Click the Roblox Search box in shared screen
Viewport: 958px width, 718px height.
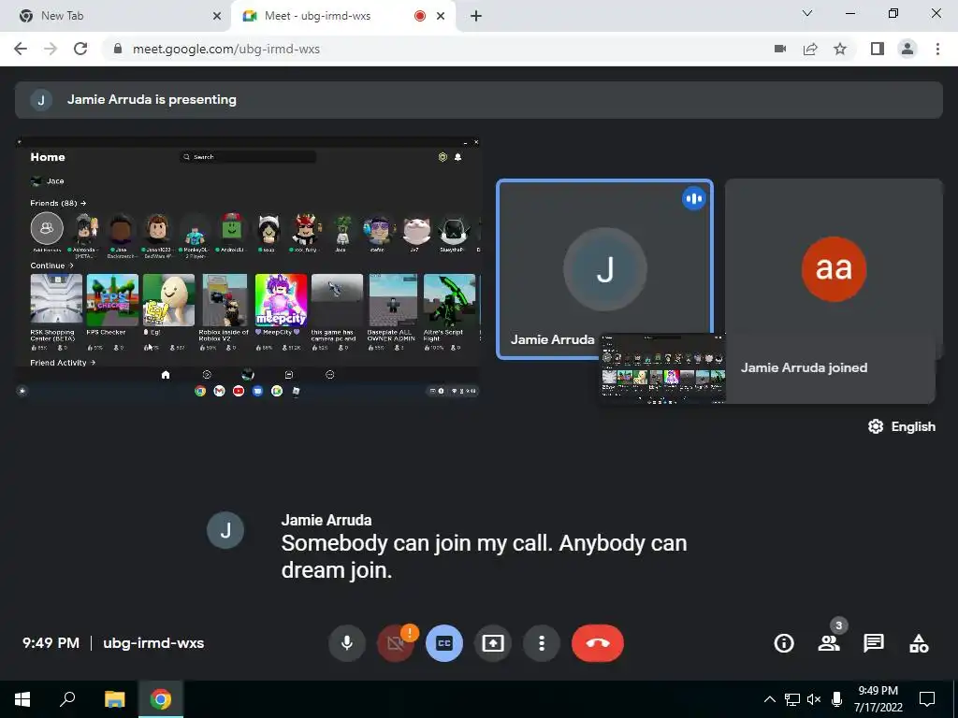pyautogui.click(x=248, y=157)
